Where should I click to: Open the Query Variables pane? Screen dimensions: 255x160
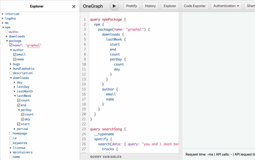(x=106, y=157)
